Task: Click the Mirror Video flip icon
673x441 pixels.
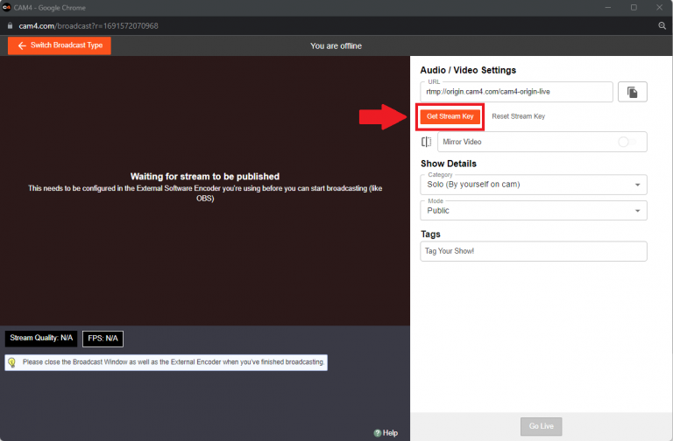Action: (426, 142)
